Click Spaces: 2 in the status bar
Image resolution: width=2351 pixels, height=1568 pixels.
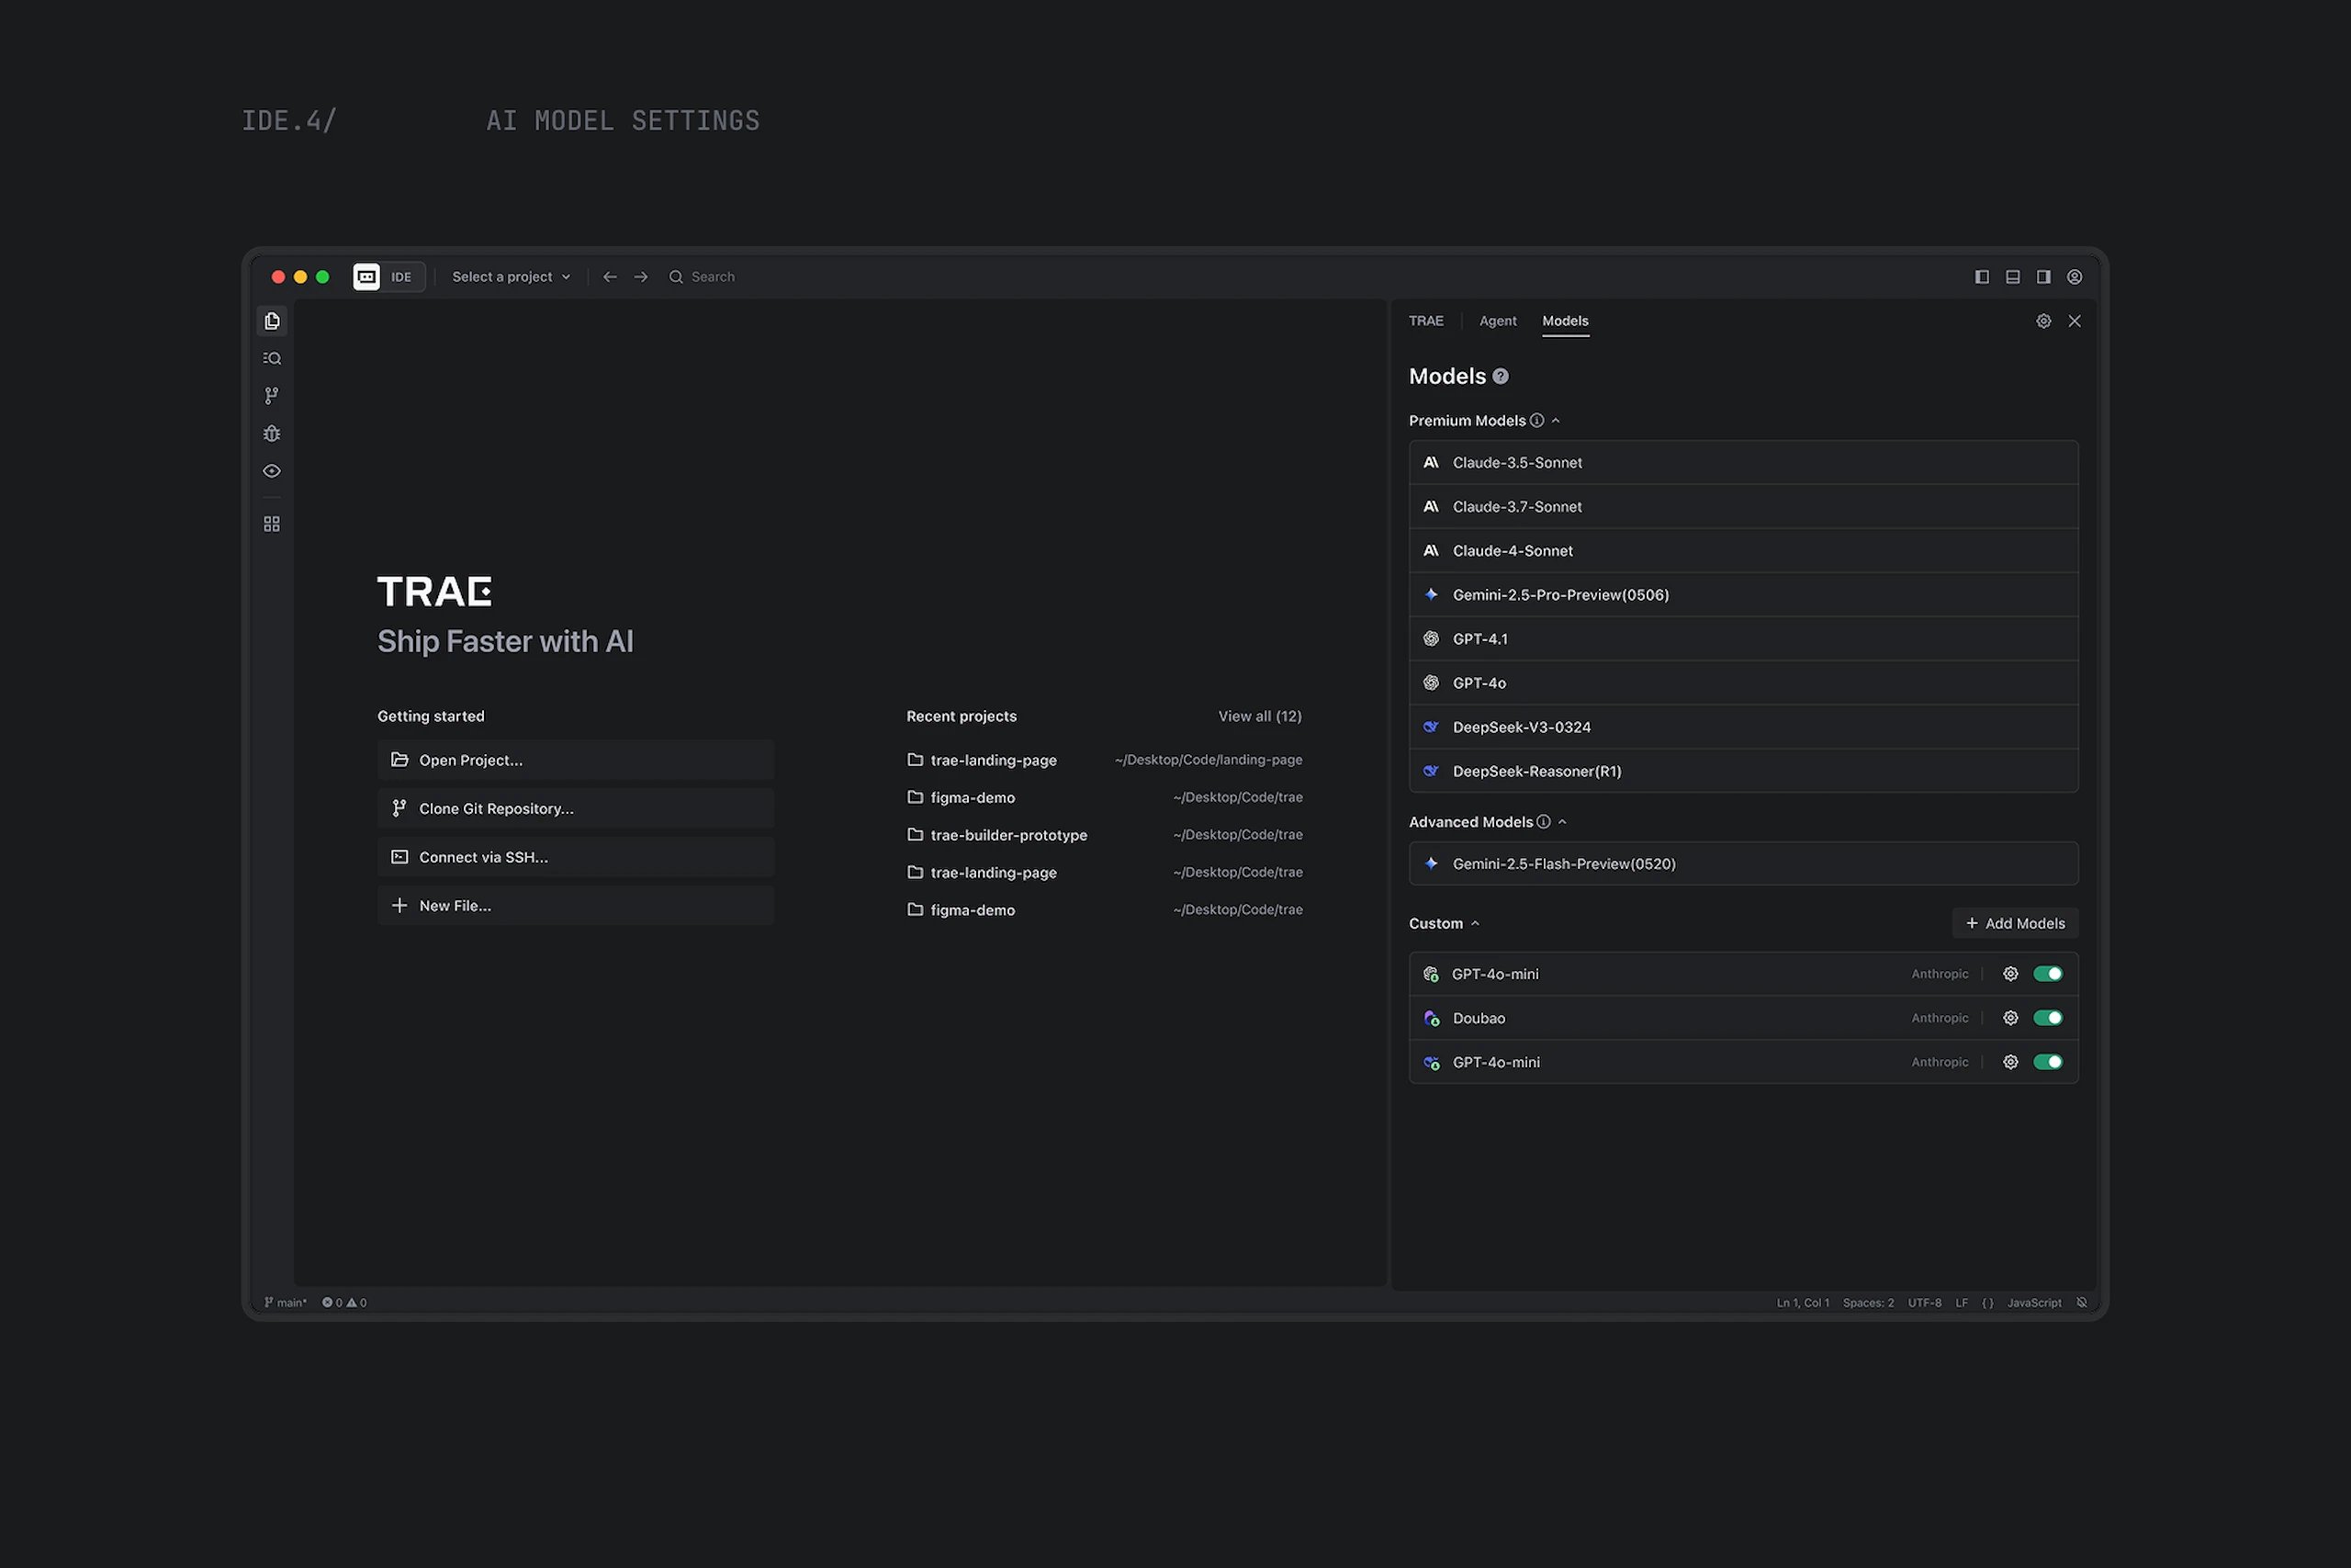tap(1868, 1303)
